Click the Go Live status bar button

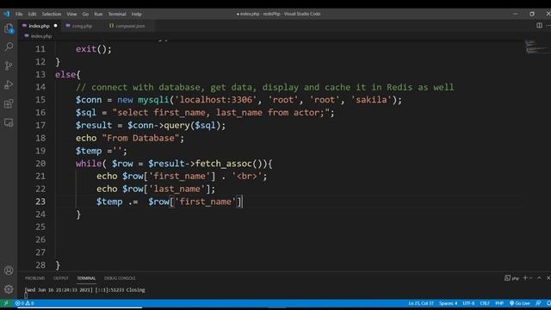(x=519, y=303)
